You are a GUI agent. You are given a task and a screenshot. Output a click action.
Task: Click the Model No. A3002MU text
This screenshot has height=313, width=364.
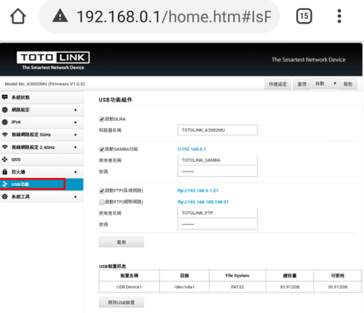click(45, 84)
